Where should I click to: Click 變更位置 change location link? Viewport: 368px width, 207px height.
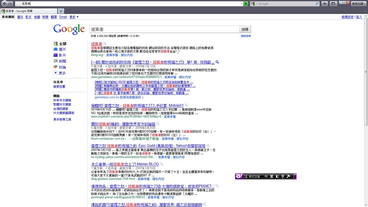pyautogui.click(x=59, y=87)
